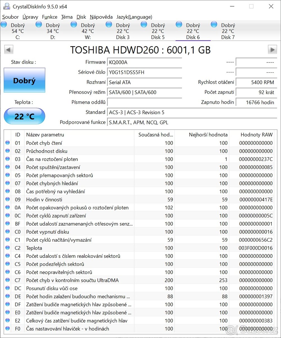Screen dimensions: 281x338
Task: Switch to the Disk 5 status icon
Action: 144,24
